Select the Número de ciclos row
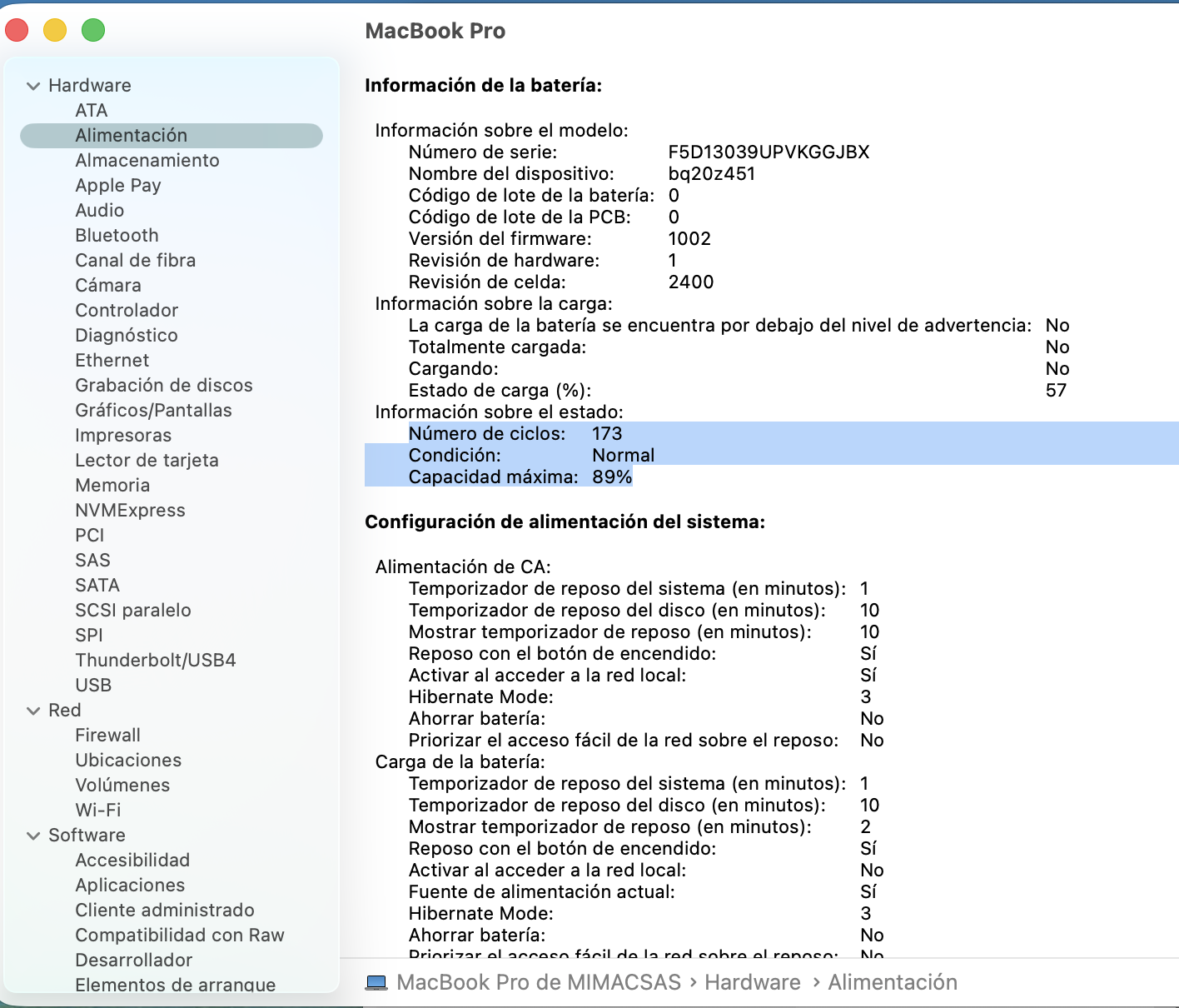The width and height of the screenshot is (1179, 1008). (x=772, y=433)
